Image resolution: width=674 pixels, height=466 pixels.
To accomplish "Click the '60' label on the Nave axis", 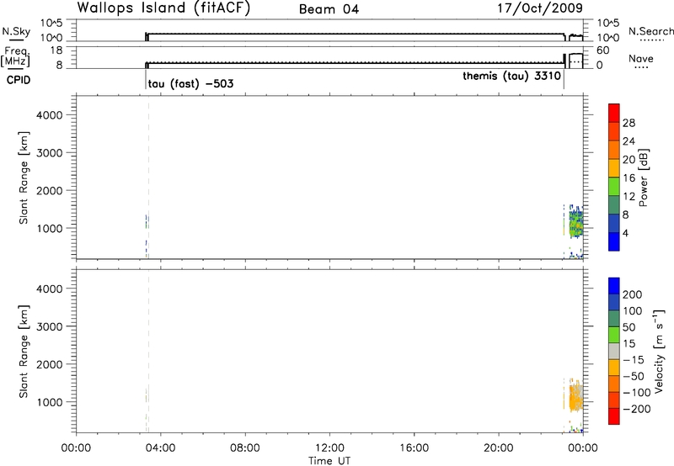I will tap(602, 50).
